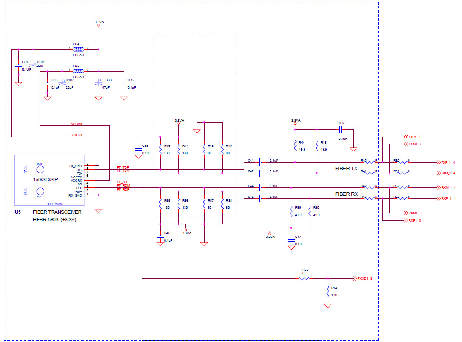Click the TXP1 input connector arrow

coord(407,137)
